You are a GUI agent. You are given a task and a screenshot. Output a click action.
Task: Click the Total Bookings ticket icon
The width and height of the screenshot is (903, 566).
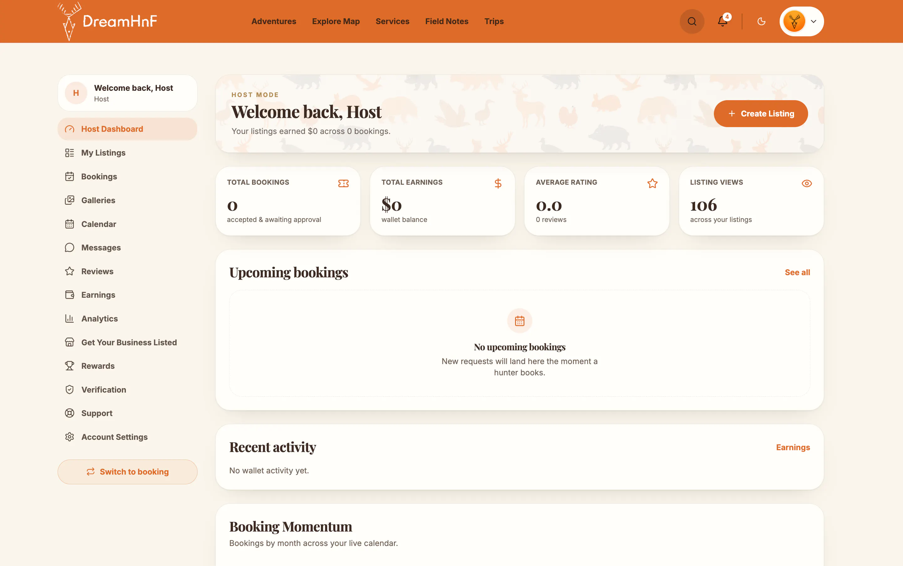343,183
